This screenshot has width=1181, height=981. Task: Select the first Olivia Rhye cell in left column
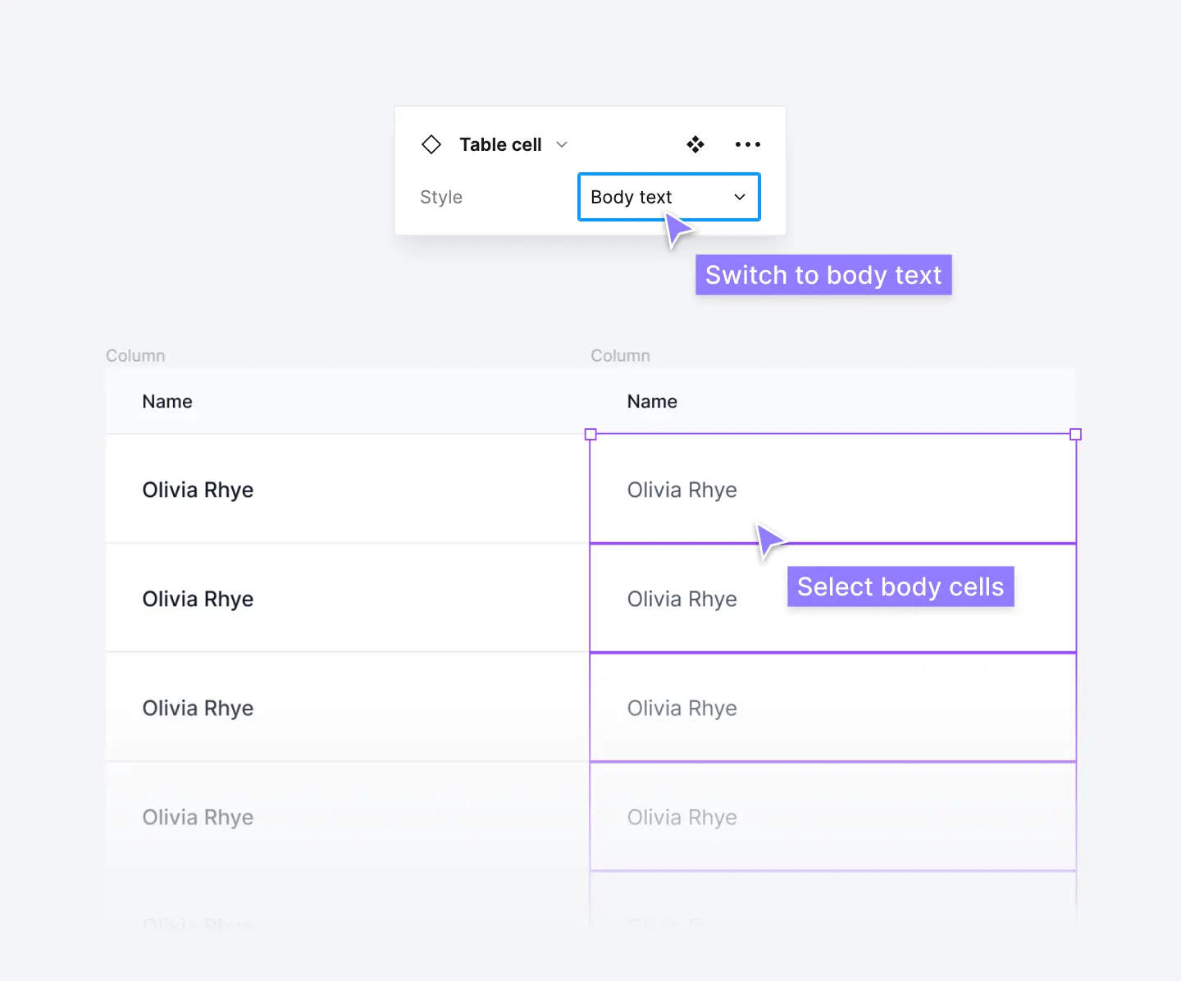click(x=198, y=490)
